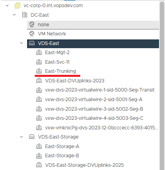
Task: Click the switch icon beside VDS-East-Storage
Action: (32, 137)
